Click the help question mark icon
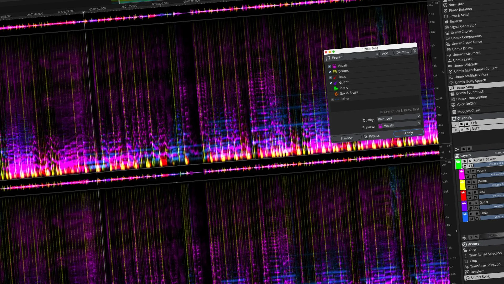Screen dimensions: 504x284 [x=414, y=51]
